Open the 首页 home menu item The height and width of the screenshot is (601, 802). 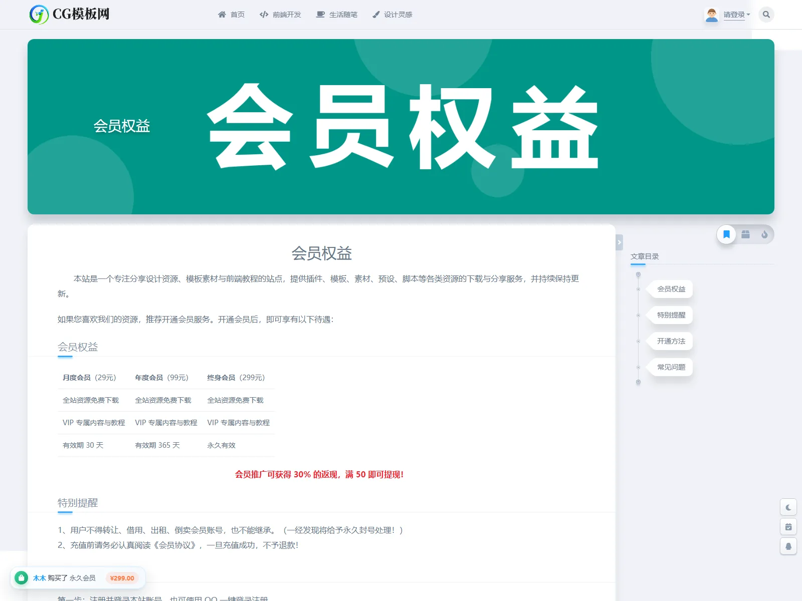(x=232, y=15)
